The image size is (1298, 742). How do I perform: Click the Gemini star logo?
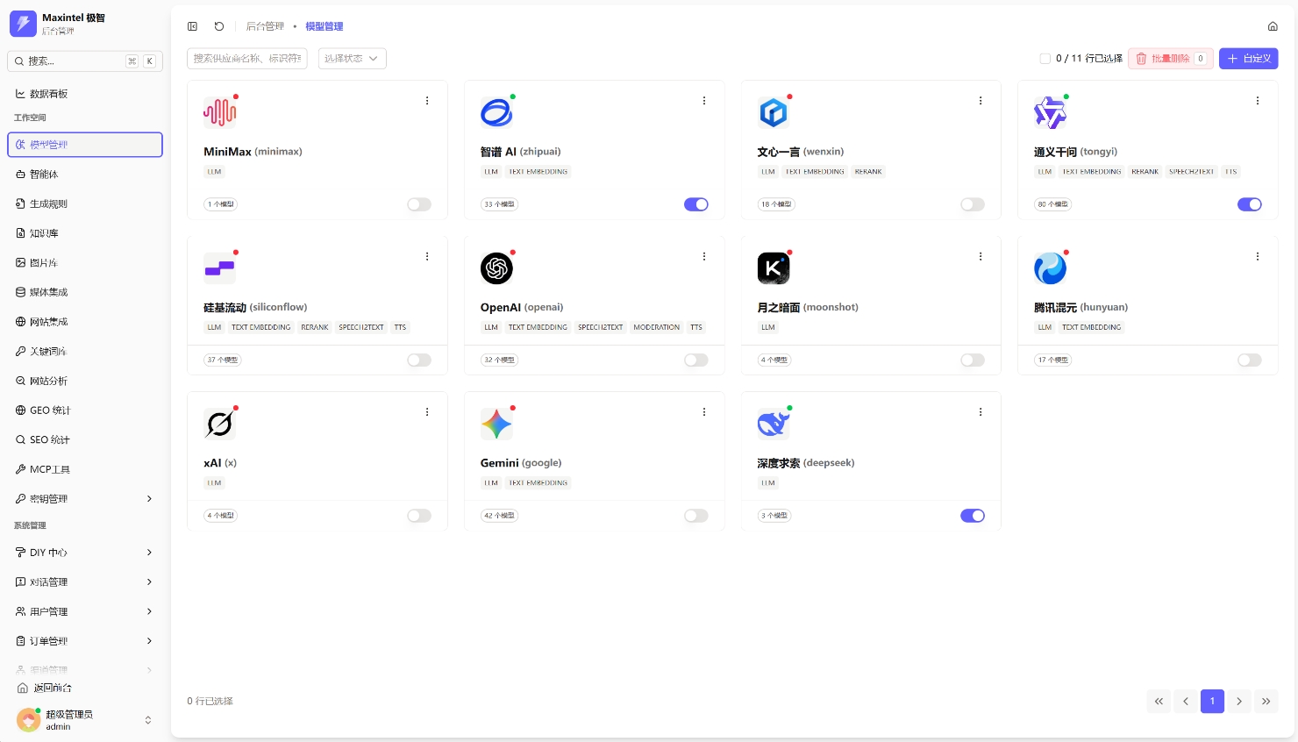point(496,425)
